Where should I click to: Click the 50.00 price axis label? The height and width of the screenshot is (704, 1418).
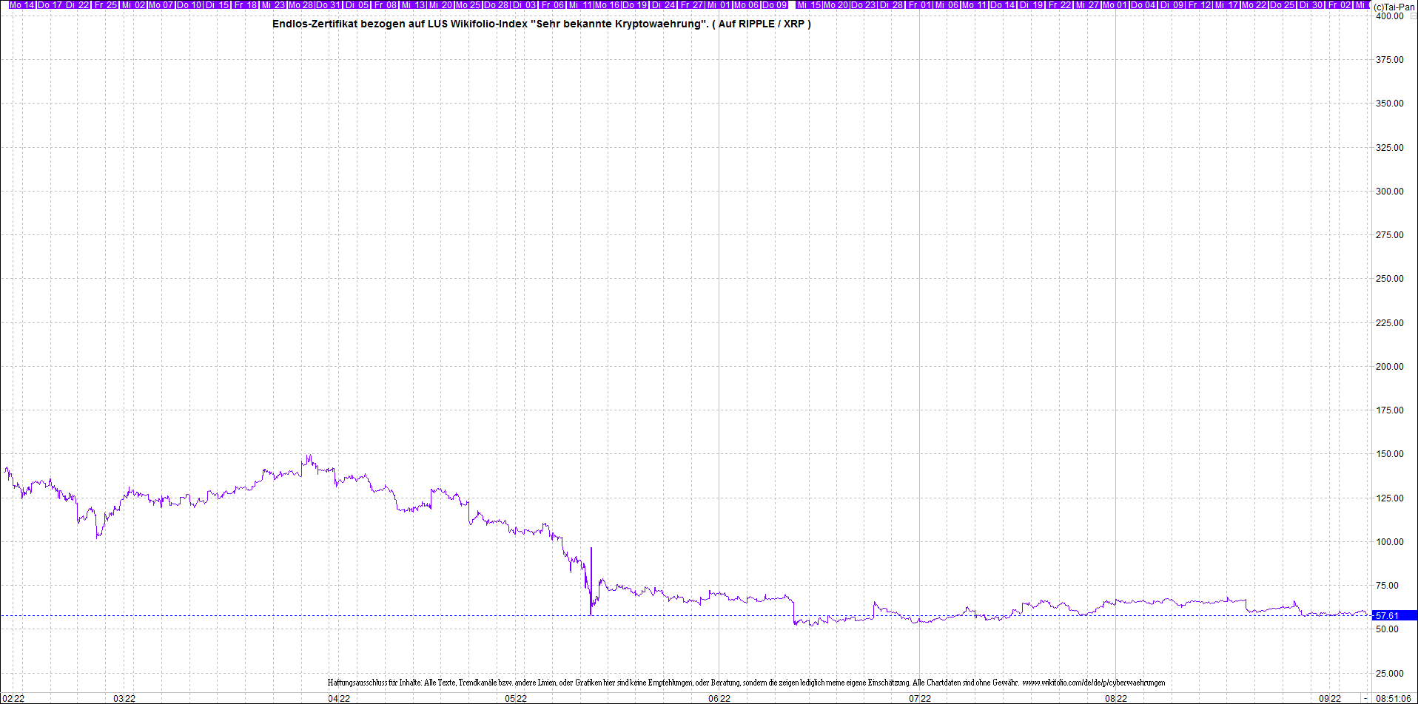point(1387,629)
